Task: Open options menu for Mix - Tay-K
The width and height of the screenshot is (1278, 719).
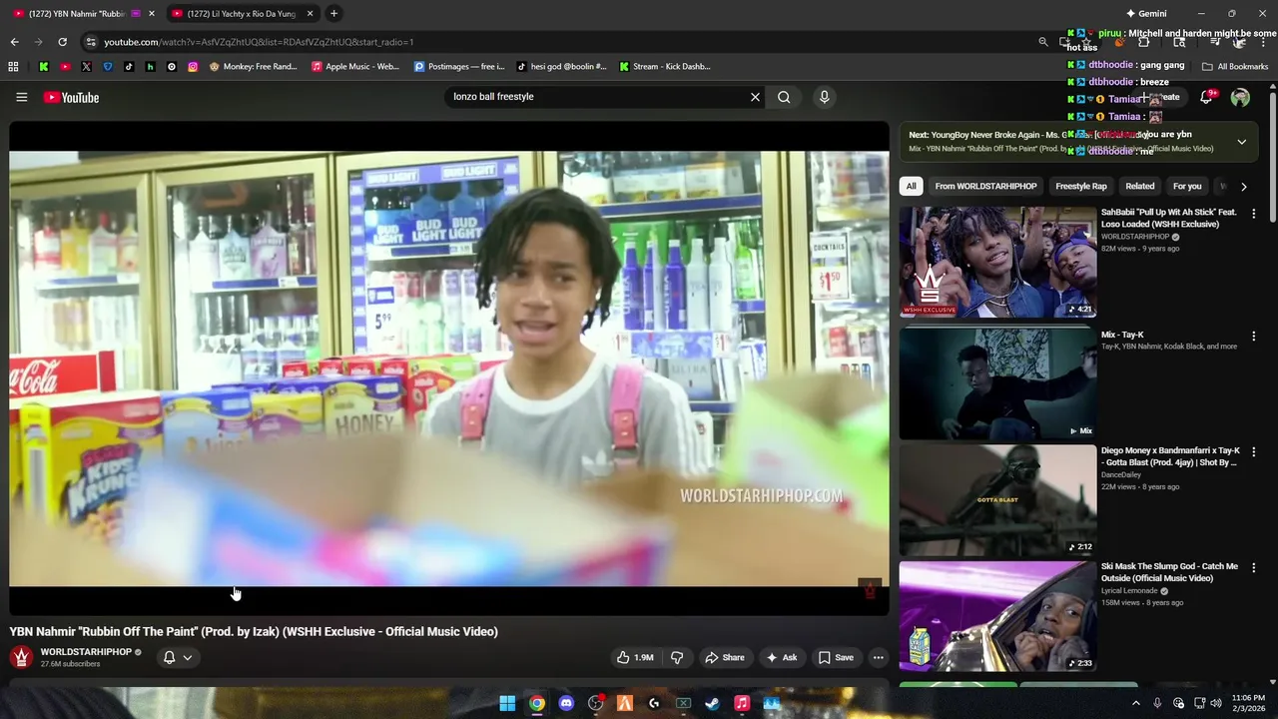Action: [x=1253, y=337]
